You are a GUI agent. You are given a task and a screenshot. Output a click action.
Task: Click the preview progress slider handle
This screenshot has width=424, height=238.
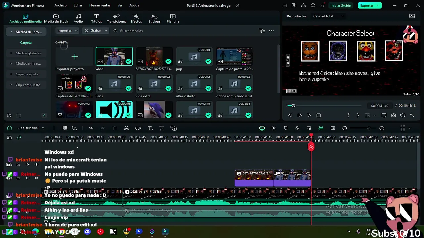(293, 106)
